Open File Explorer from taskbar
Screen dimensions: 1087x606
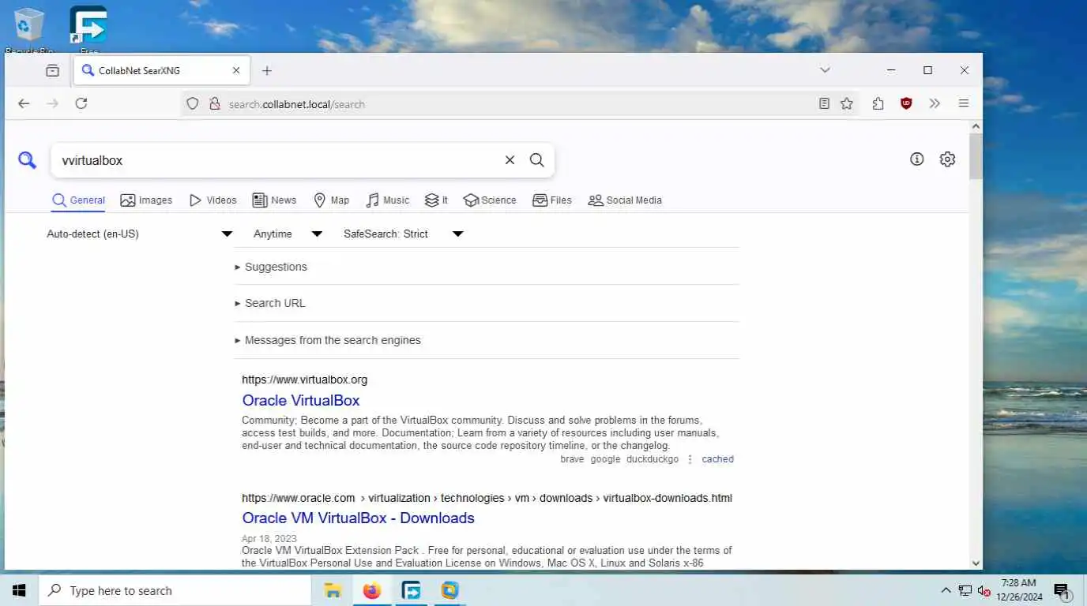point(333,590)
